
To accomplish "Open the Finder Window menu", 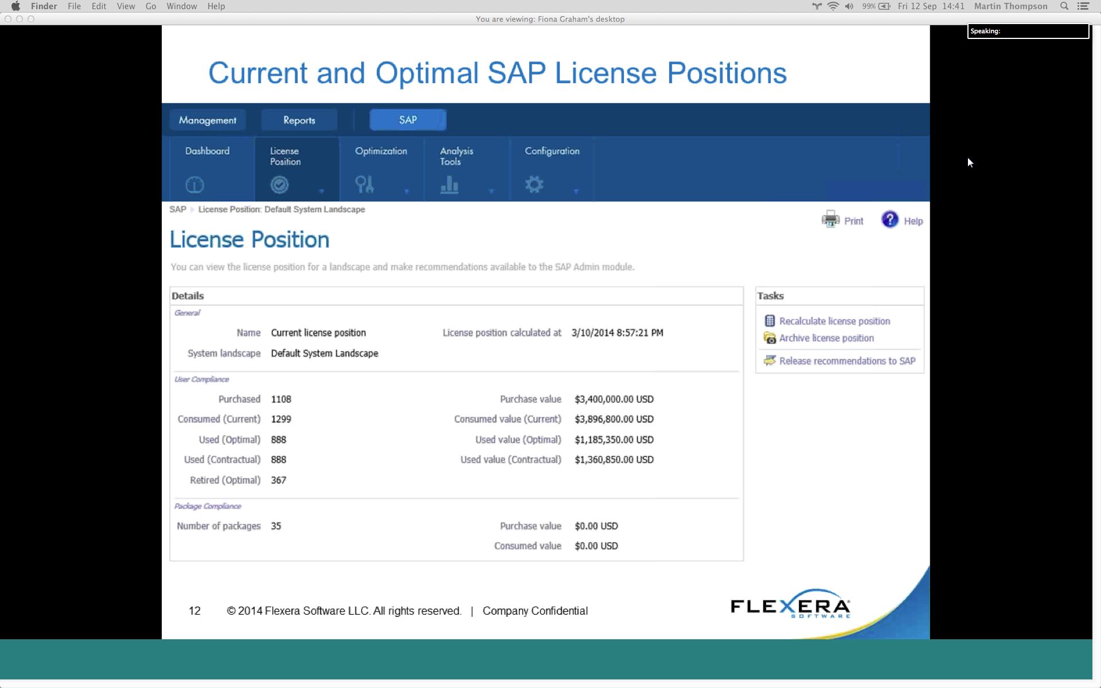I will coord(182,6).
